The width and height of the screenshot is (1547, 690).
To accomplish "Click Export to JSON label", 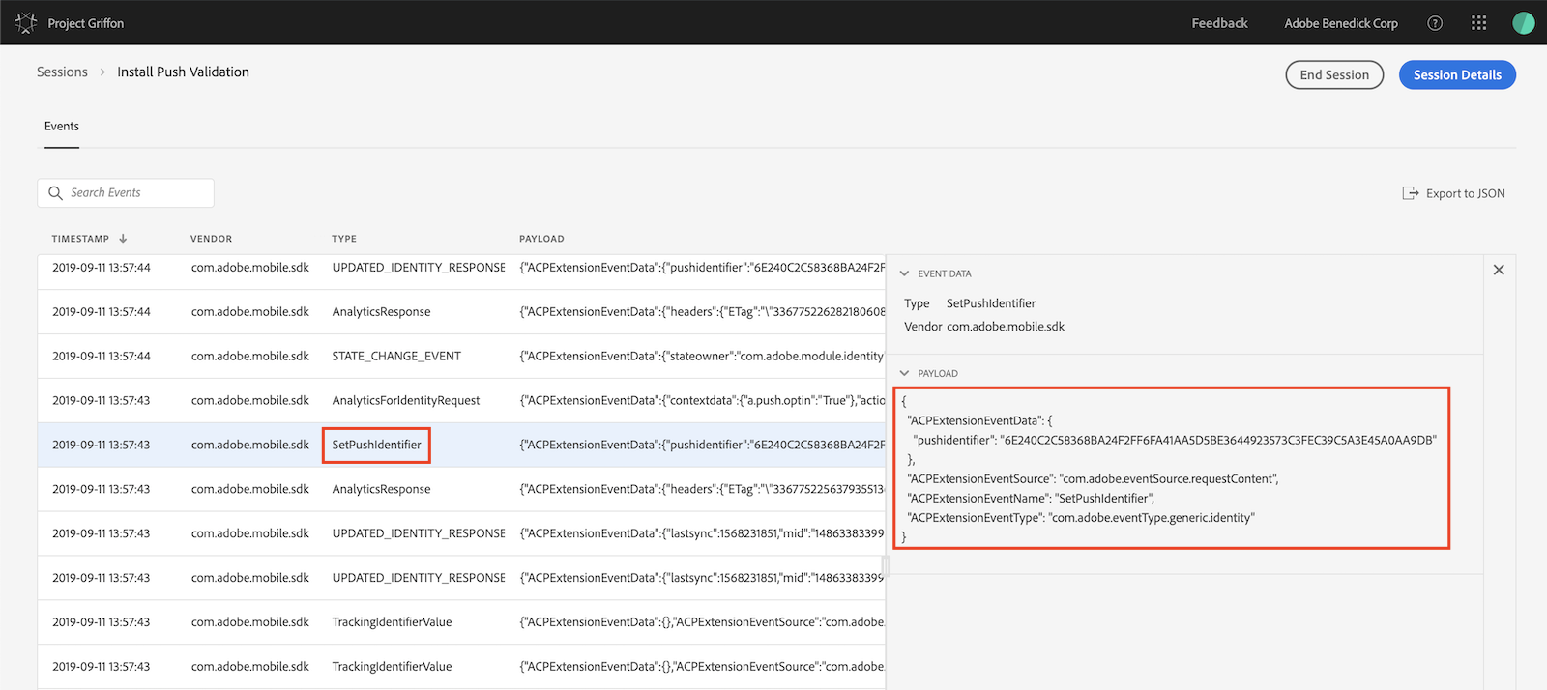I will point(1465,193).
